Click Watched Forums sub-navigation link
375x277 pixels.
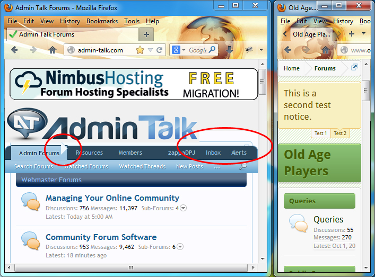tap(86, 166)
